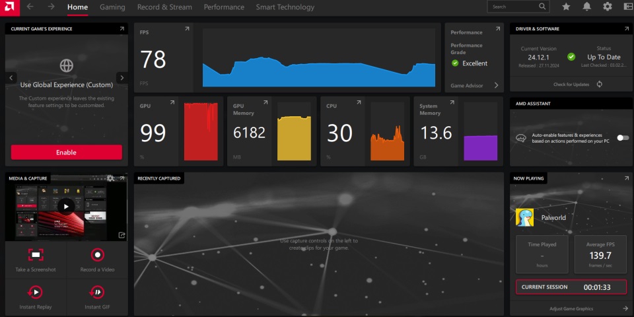Expand the Media & Capture panel

click(122, 178)
